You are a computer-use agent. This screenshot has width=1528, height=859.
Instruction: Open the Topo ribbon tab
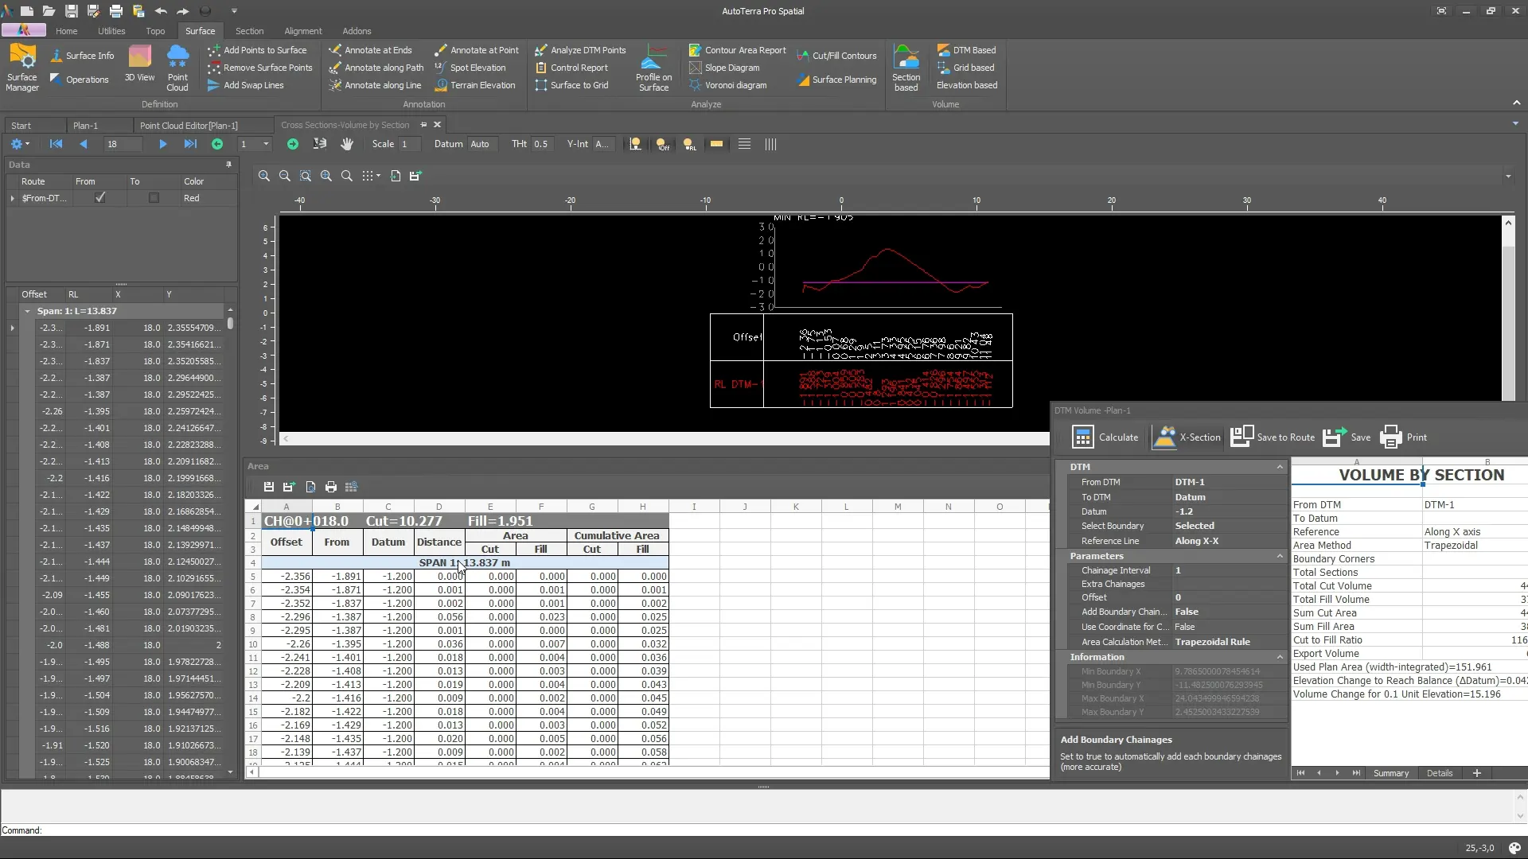[x=155, y=31]
